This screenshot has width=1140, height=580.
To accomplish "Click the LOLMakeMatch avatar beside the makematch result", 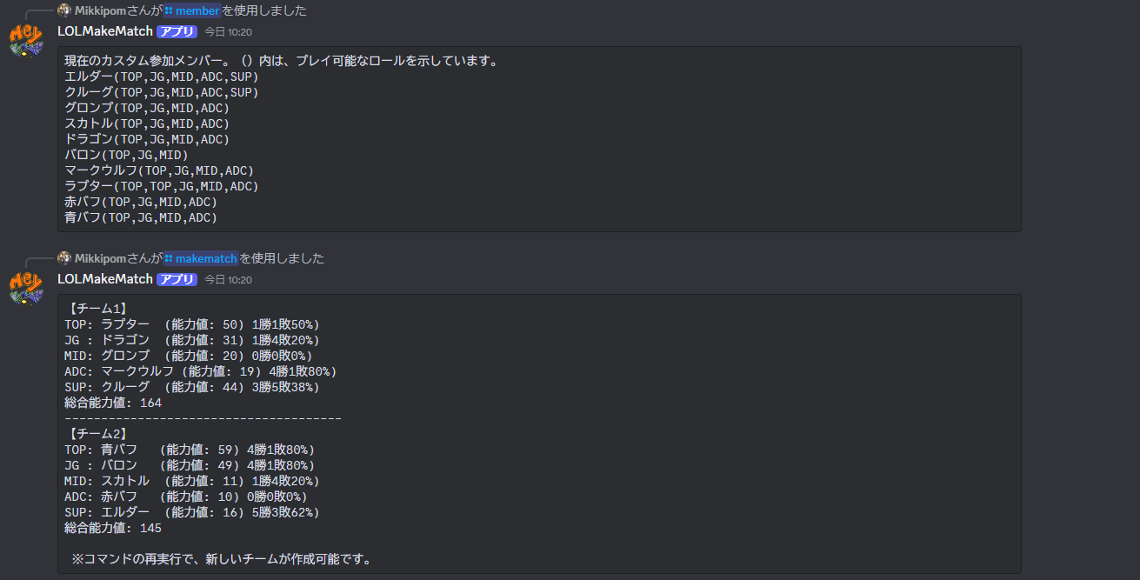I will (26, 287).
